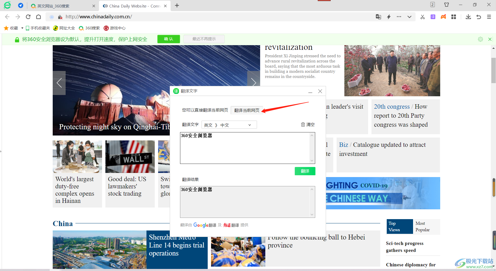Viewport: 496px width, 271px height.
Task: Open the three-dots more options icon
Action: 399,17
